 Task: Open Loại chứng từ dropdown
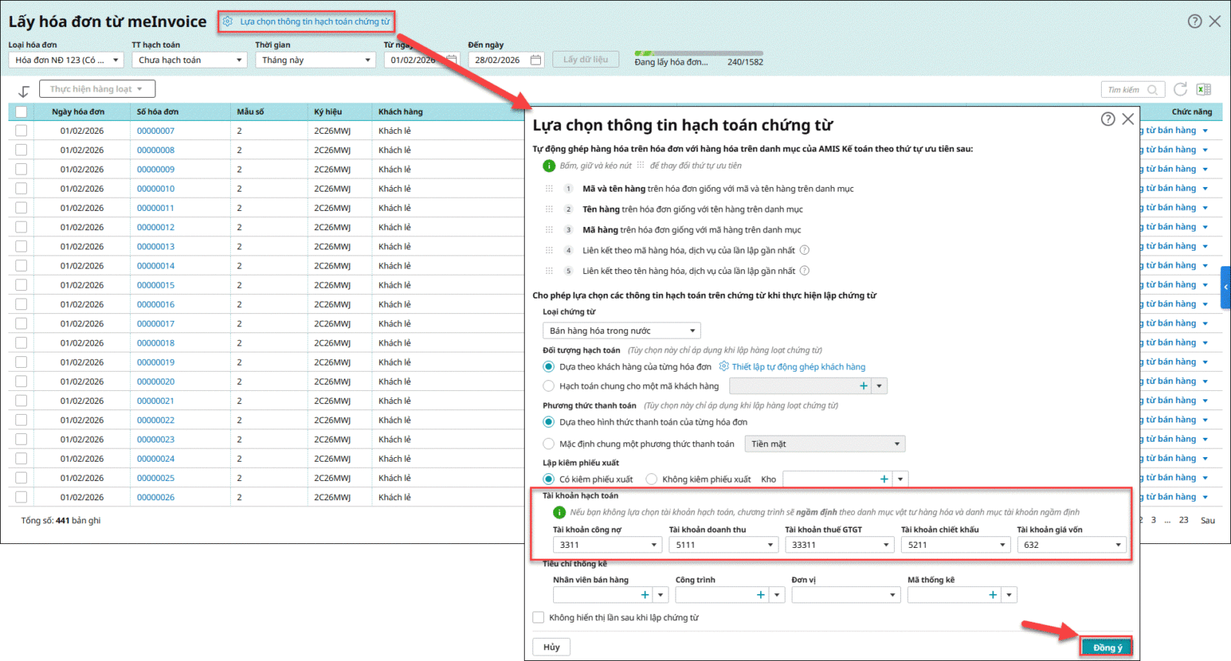(621, 331)
